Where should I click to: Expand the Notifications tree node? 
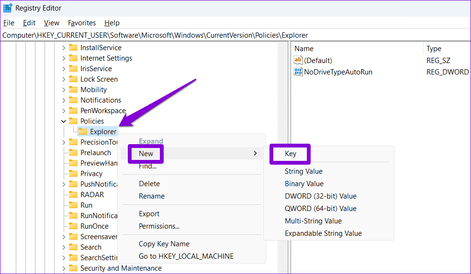[x=63, y=100]
